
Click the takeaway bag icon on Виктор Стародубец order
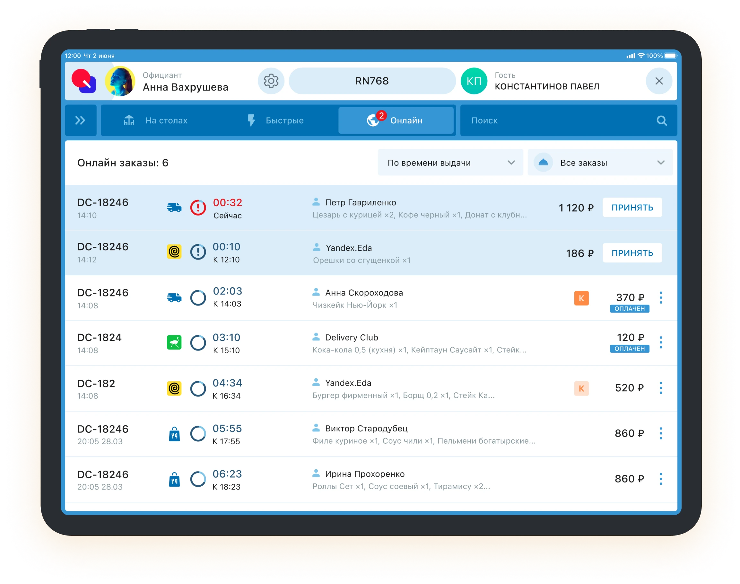174,434
